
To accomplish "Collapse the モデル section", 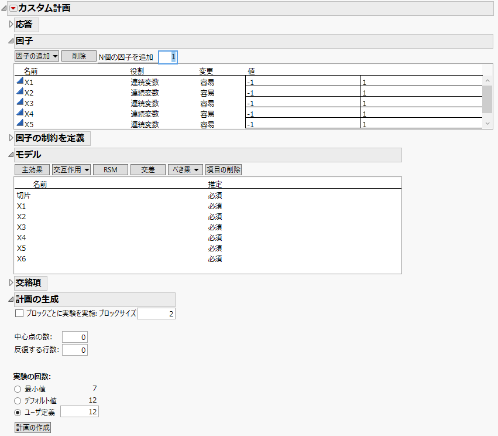I will point(10,155).
